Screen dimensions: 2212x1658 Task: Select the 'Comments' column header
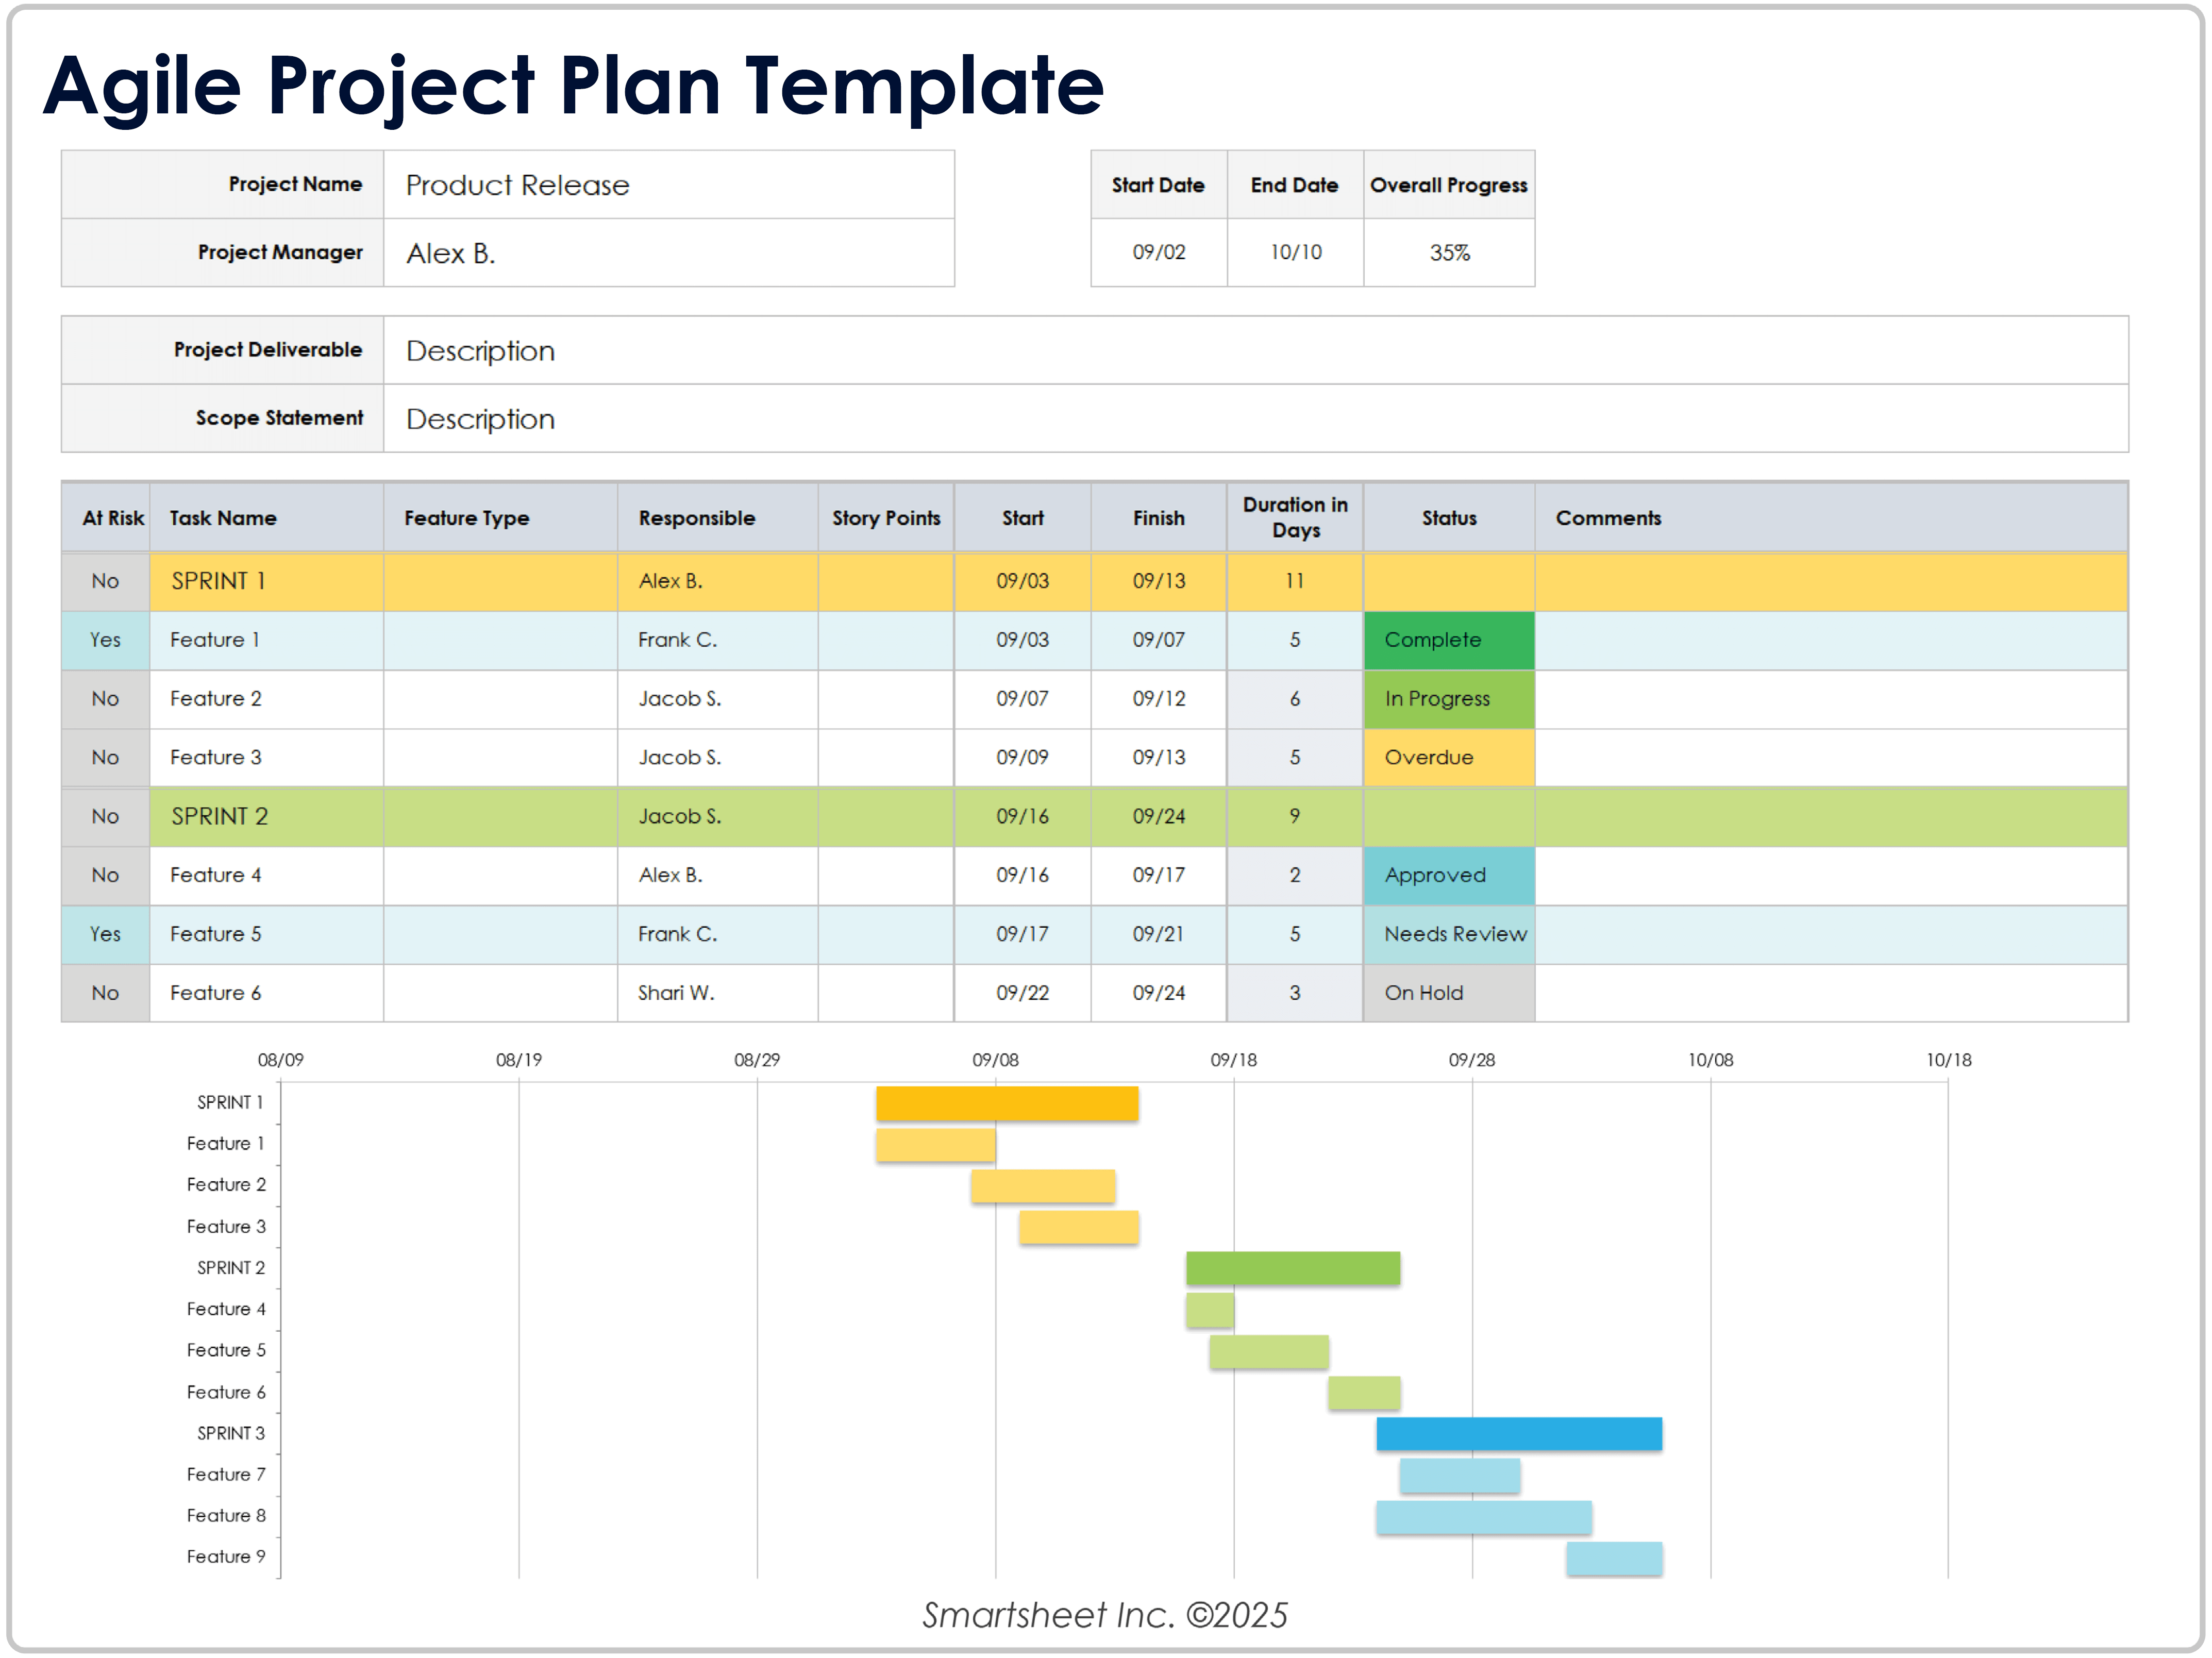pyautogui.click(x=1608, y=518)
